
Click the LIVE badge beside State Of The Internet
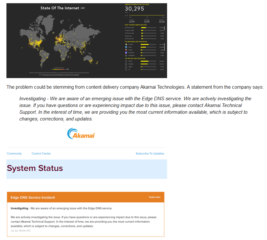(83, 8)
